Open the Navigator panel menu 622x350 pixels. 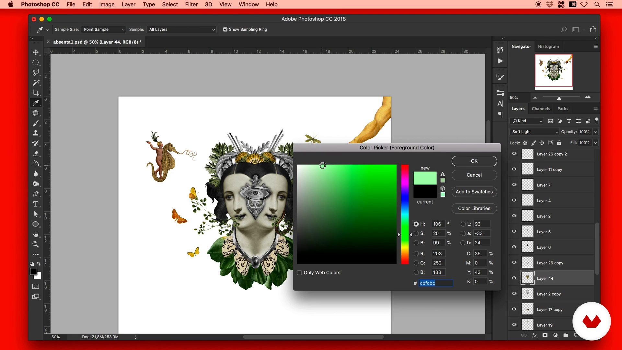(595, 46)
